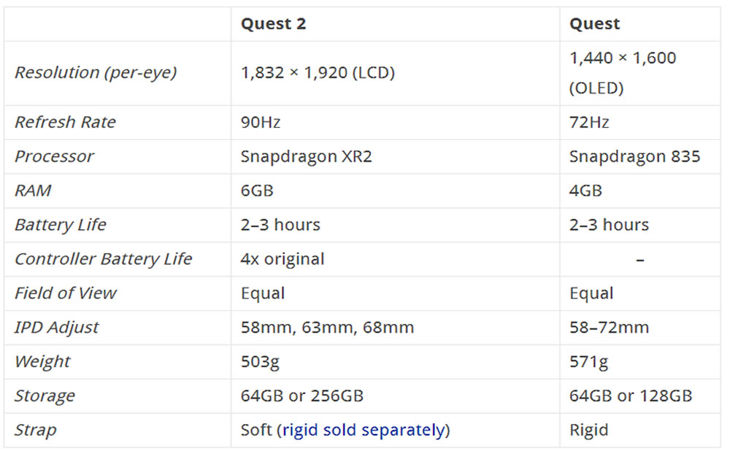Click the 571g weight value

(588, 362)
